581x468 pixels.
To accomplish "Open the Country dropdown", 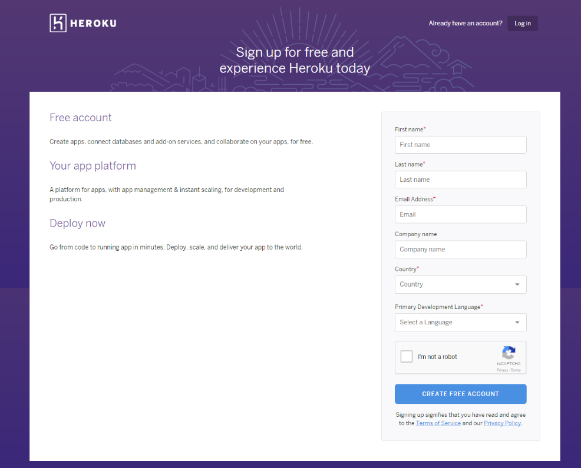I will click(461, 284).
